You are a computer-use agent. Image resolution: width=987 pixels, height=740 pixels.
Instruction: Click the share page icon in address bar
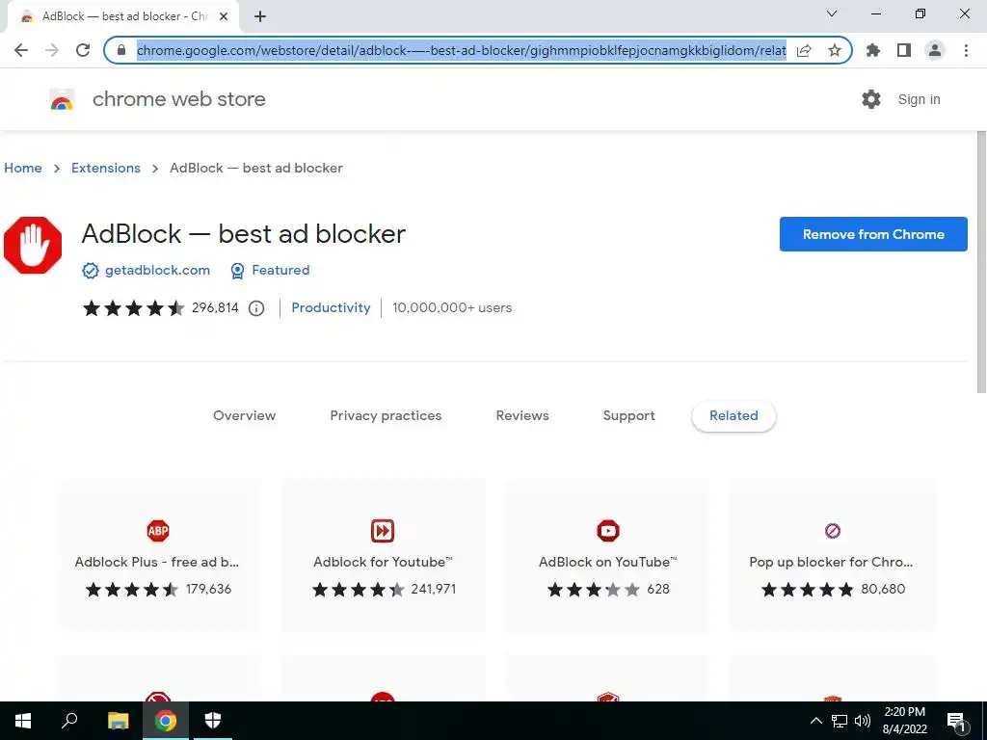pos(804,50)
